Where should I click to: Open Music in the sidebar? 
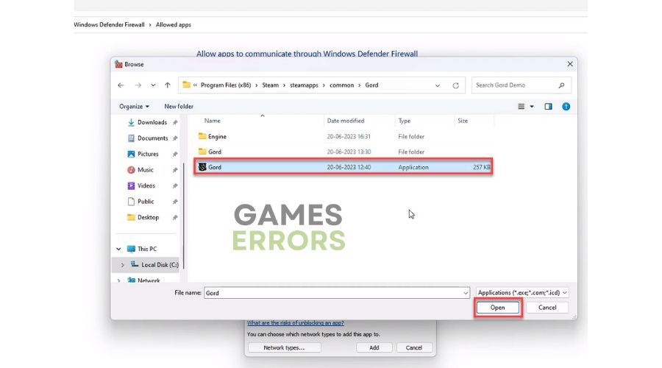pyautogui.click(x=145, y=170)
